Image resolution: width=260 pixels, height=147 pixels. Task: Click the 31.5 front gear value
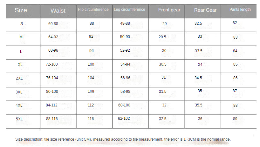coord(163,92)
